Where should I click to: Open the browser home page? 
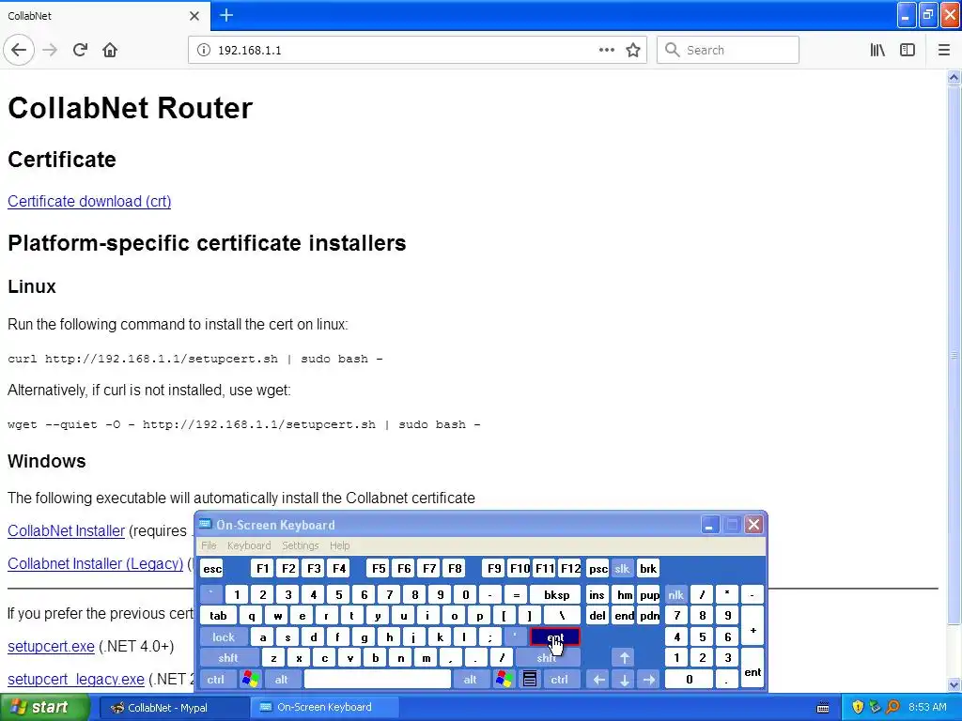pyautogui.click(x=110, y=51)
